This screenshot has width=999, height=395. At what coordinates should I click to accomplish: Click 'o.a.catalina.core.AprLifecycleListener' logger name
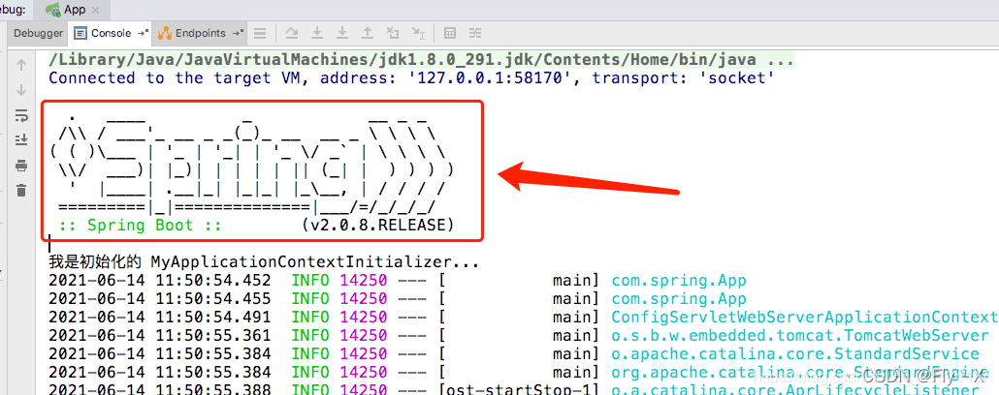pos(795,389)
